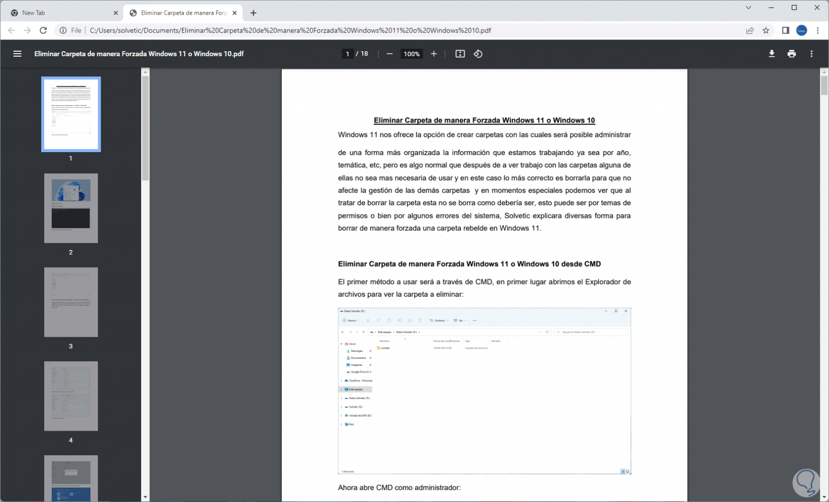Click thumbnail panel scrollbar up arrow
Screen dimensions: 829x502
coord(145,72)
